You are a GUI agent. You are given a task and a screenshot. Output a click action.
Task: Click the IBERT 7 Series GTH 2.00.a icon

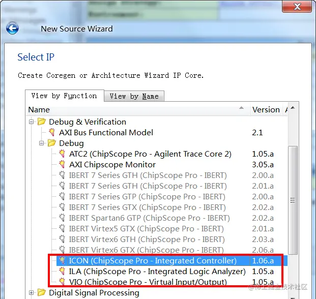click(x=62, y=175)
